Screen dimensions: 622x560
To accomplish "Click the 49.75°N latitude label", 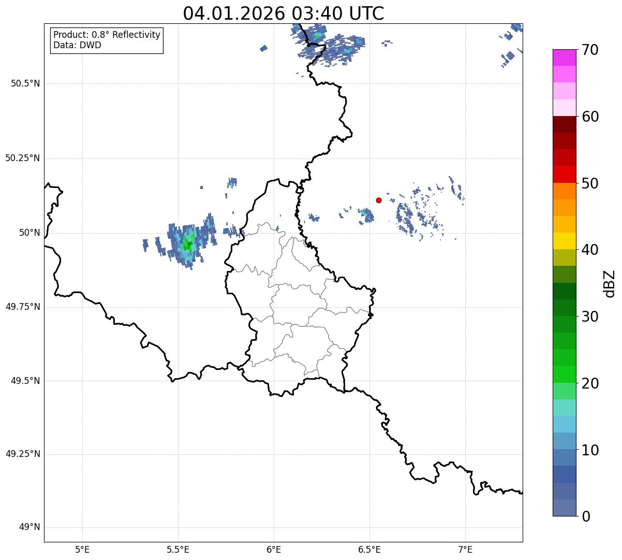I will (22, 307).
